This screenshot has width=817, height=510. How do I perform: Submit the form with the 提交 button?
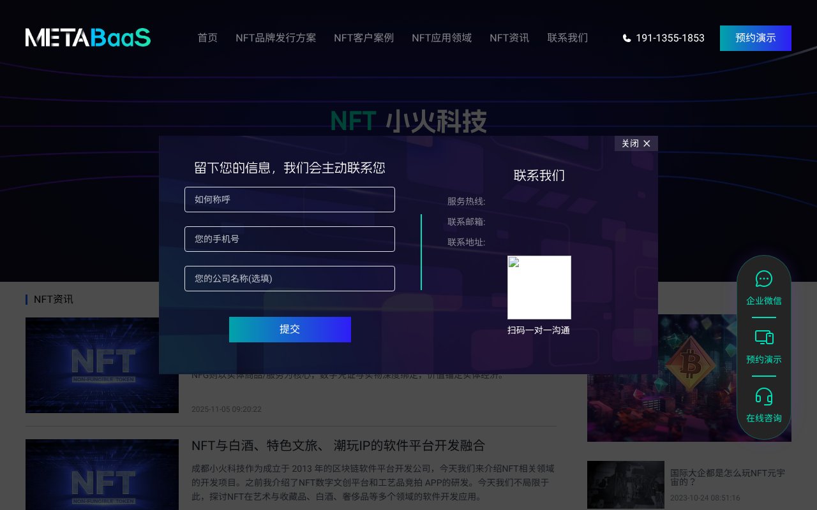pyautogui.click(x=290, y=330)
